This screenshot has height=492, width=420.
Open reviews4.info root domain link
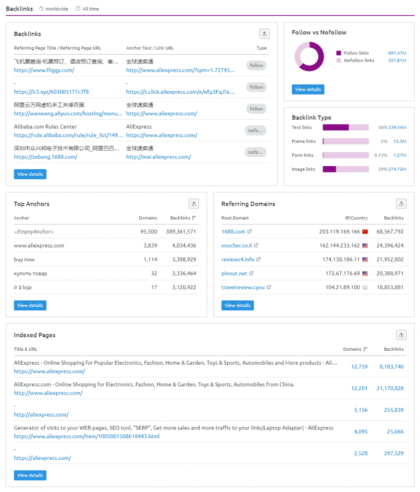237,259
